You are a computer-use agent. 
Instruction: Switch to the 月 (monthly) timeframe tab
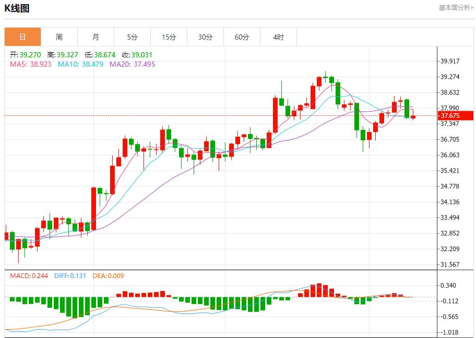point(96,37)
